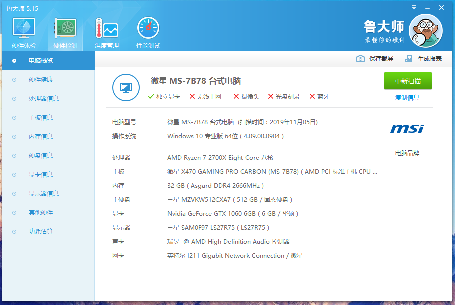Click the red X beside 光盘刻录
This screenshot has width=455, height=305.
coord(270,96)
